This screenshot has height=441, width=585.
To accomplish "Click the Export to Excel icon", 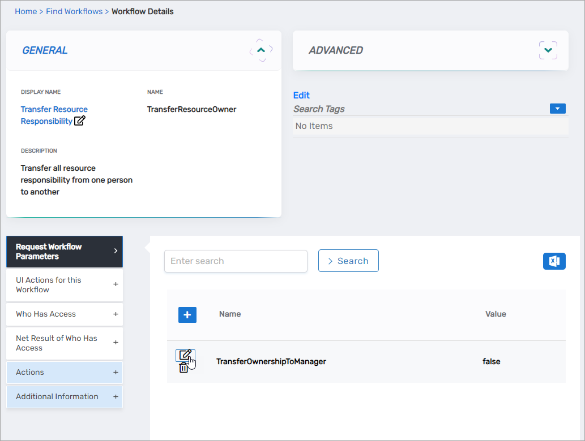I will point(554,261).
